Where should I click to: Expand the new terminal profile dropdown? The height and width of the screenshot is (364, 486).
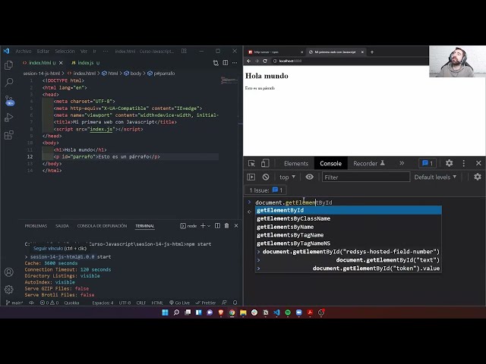point(209,226)
